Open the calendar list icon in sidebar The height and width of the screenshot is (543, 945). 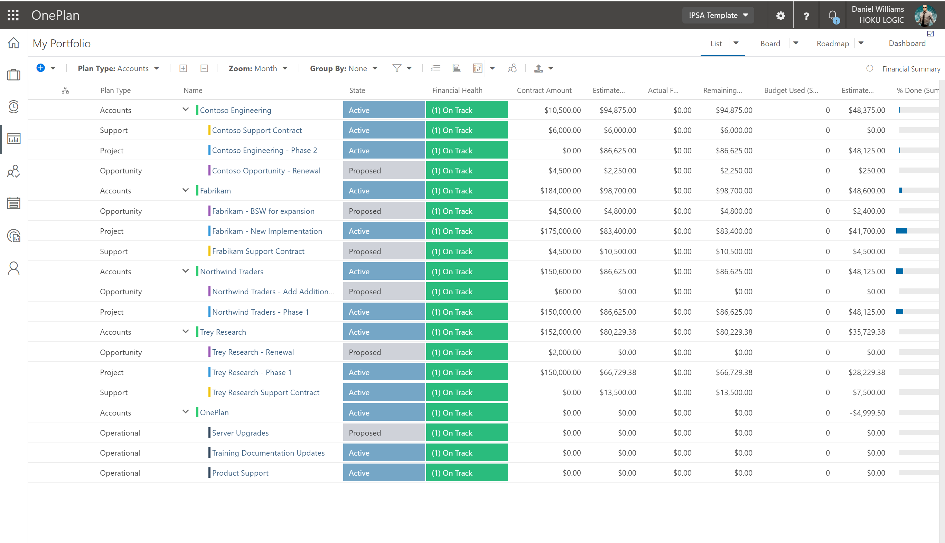(x=14, y=203)
